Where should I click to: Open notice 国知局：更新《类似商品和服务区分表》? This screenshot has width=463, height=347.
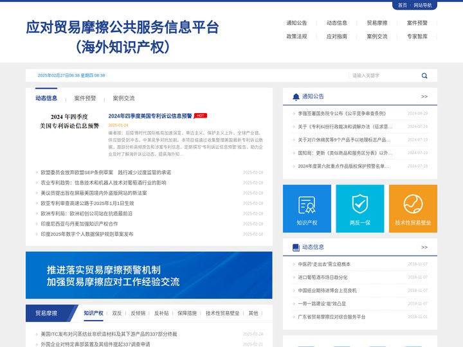click(x=345, y=153)
